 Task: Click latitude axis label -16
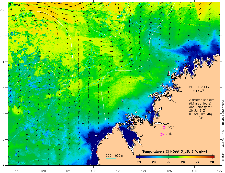pyautogui.click(x=3, y=114)
